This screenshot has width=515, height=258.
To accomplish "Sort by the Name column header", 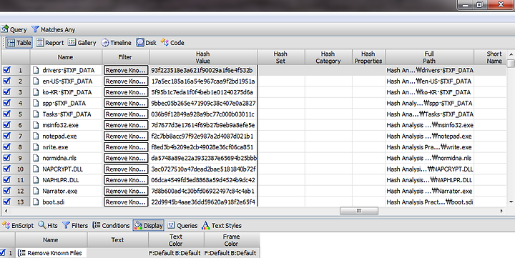I will point(66,57).
